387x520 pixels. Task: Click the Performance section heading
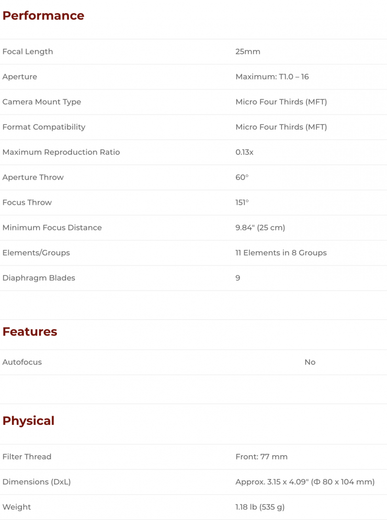coord(43,16)
